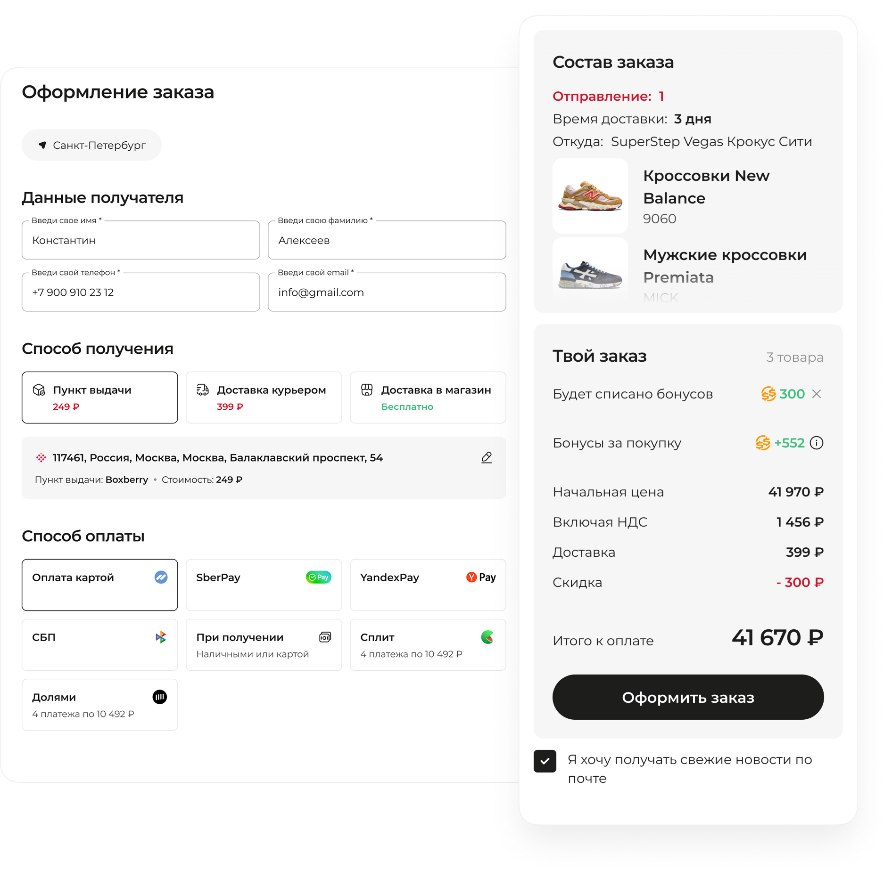Click the phone number input field
The image size is (892, 878).
[x=140, y=293]
